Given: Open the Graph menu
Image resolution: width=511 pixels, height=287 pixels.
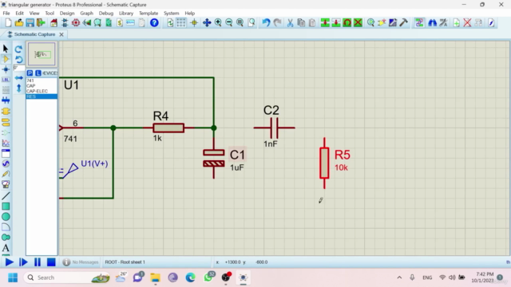Looking at the screenshot, I should (x=86, y=14).
